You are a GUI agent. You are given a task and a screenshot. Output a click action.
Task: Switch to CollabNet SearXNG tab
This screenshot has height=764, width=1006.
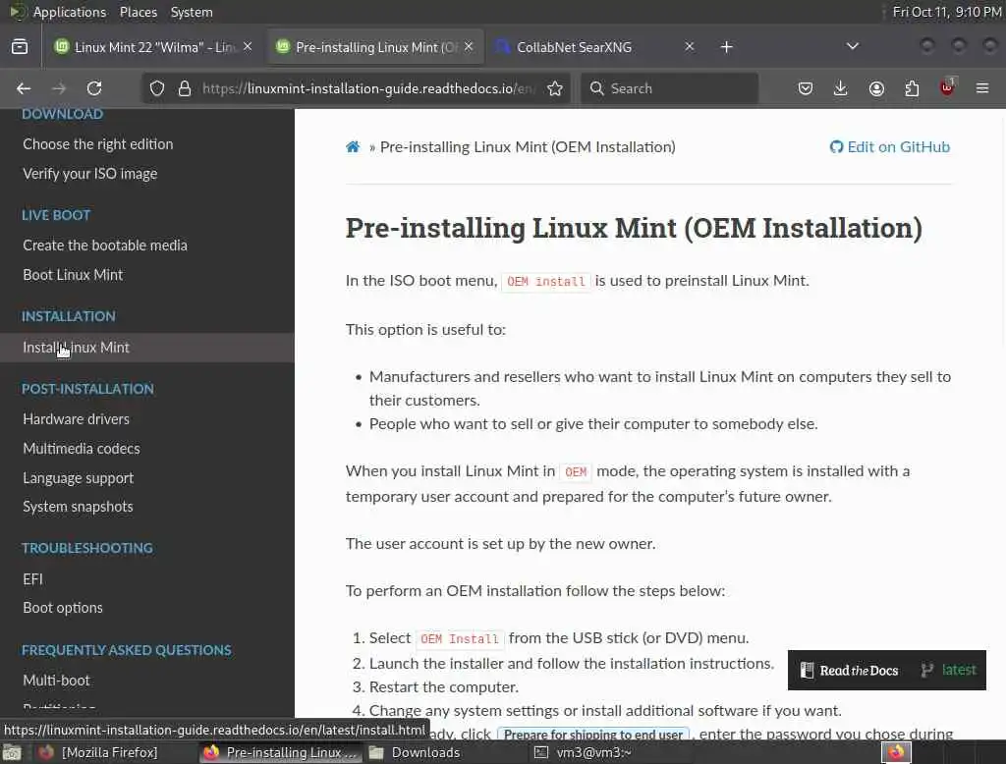594,47
